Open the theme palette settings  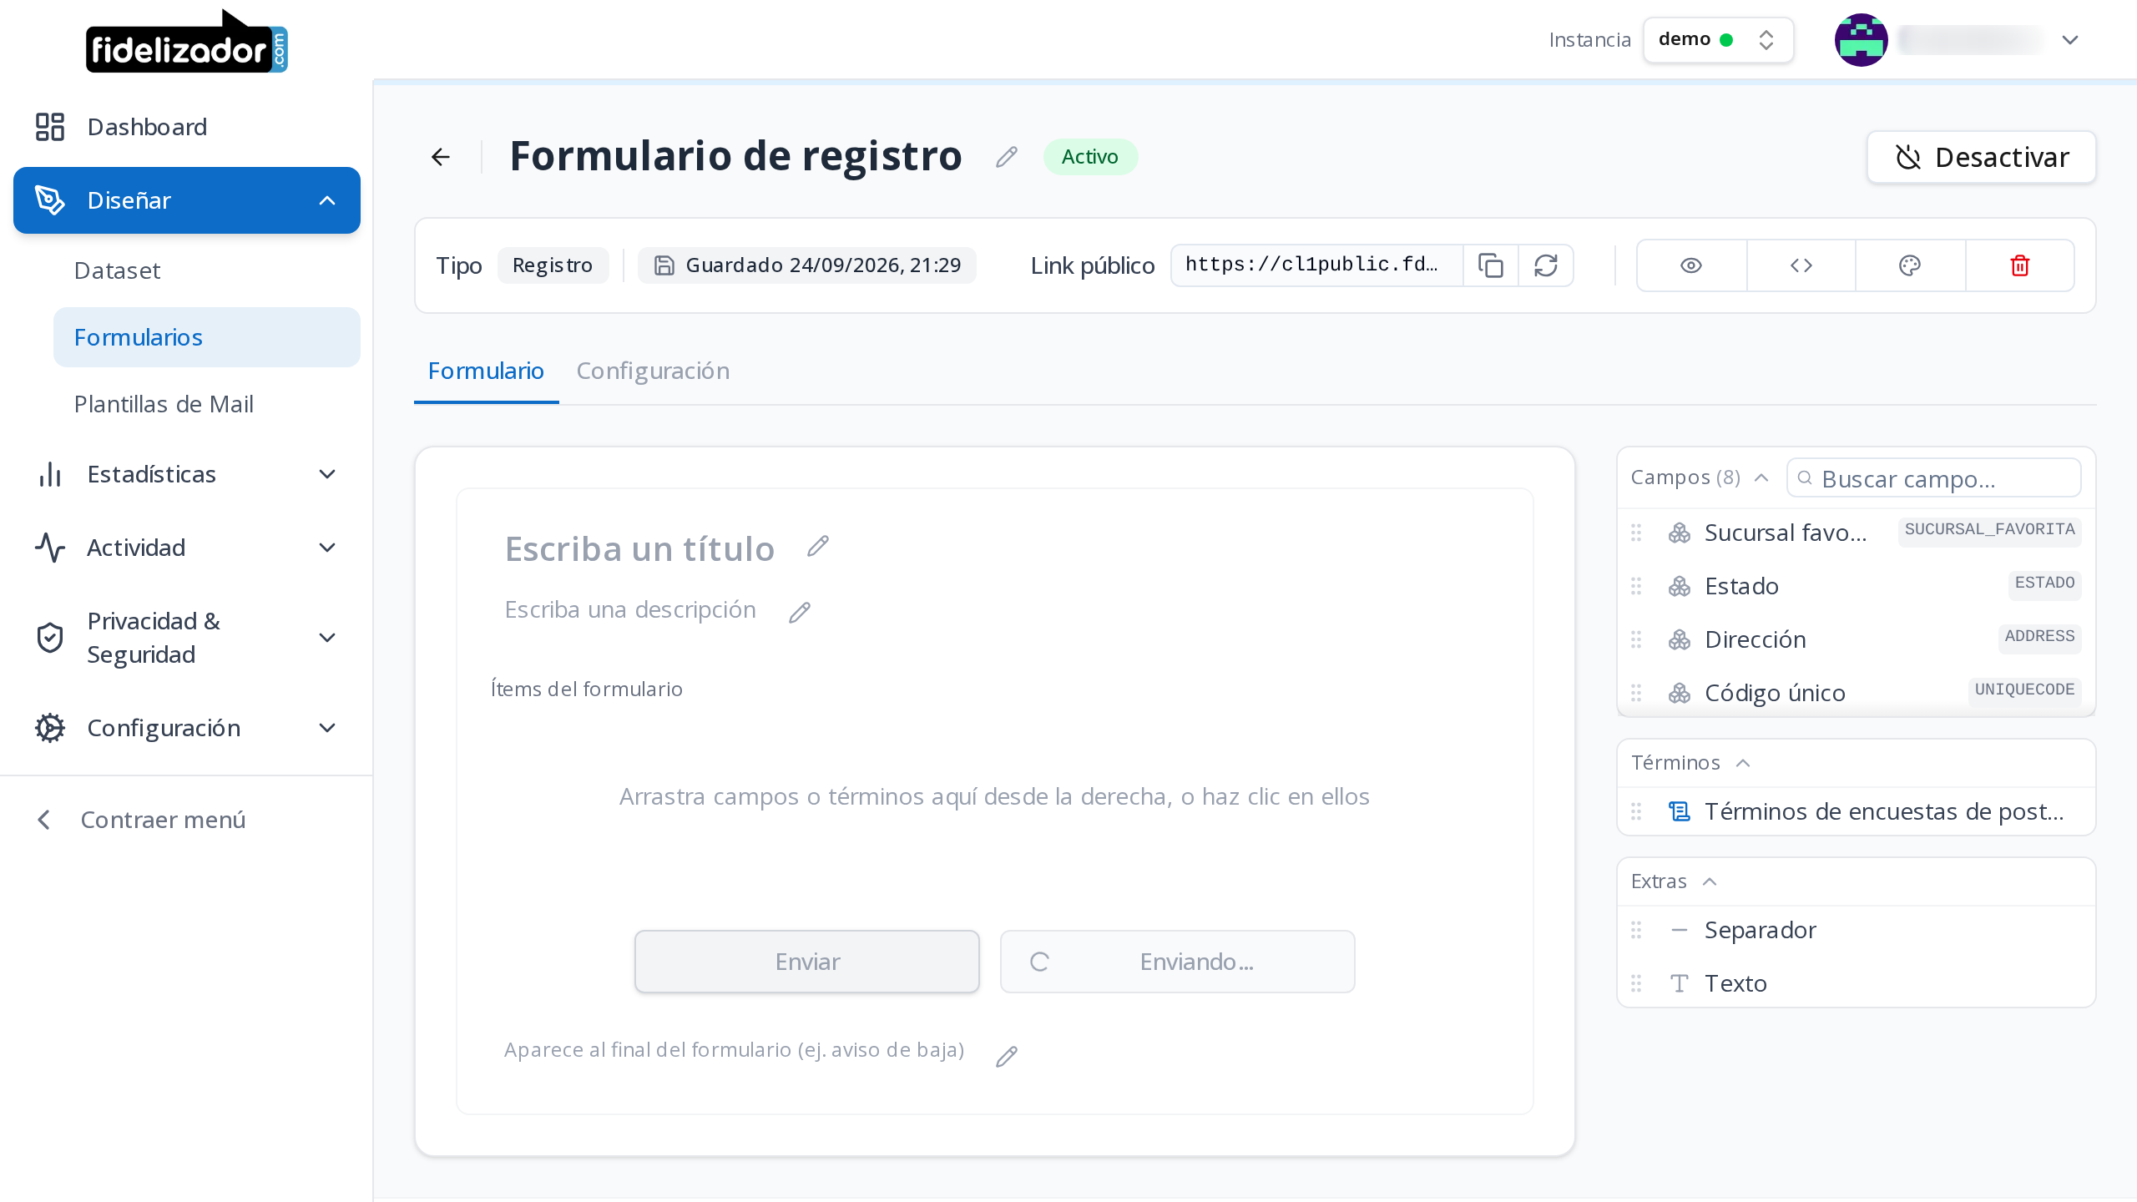[1910, 265]
